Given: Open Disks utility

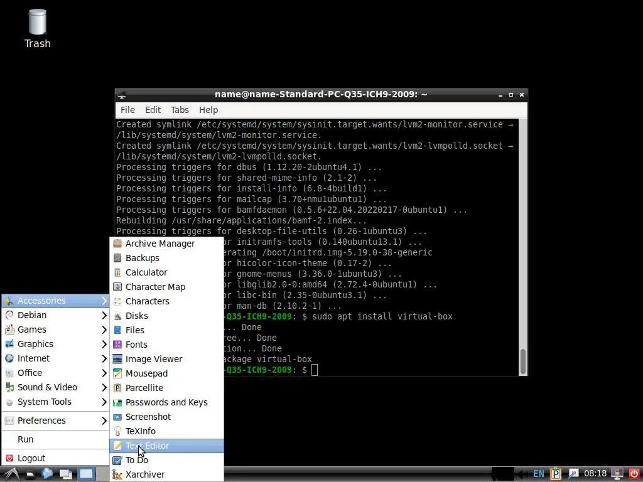Looking at the screenshot, I should point(166,316).
